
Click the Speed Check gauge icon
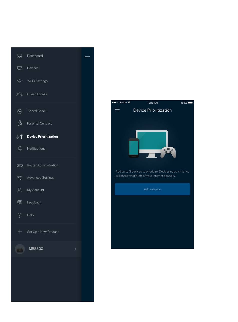(20, 111)
